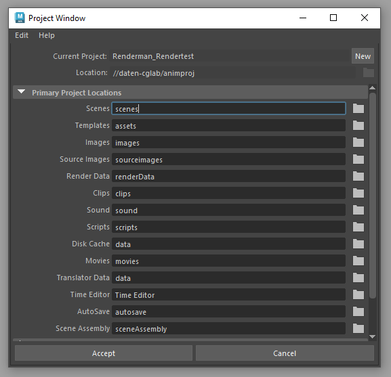Click the Movies path field
This screenshot has width=391, height=377.
pos(228,261)
